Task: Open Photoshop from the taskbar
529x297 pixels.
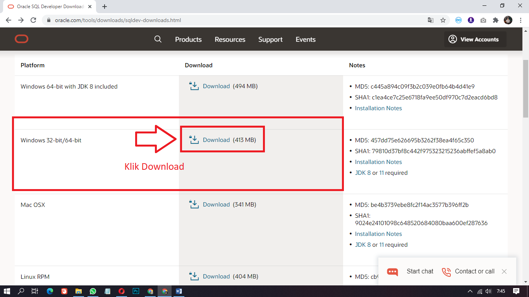Action: [136, 291]
